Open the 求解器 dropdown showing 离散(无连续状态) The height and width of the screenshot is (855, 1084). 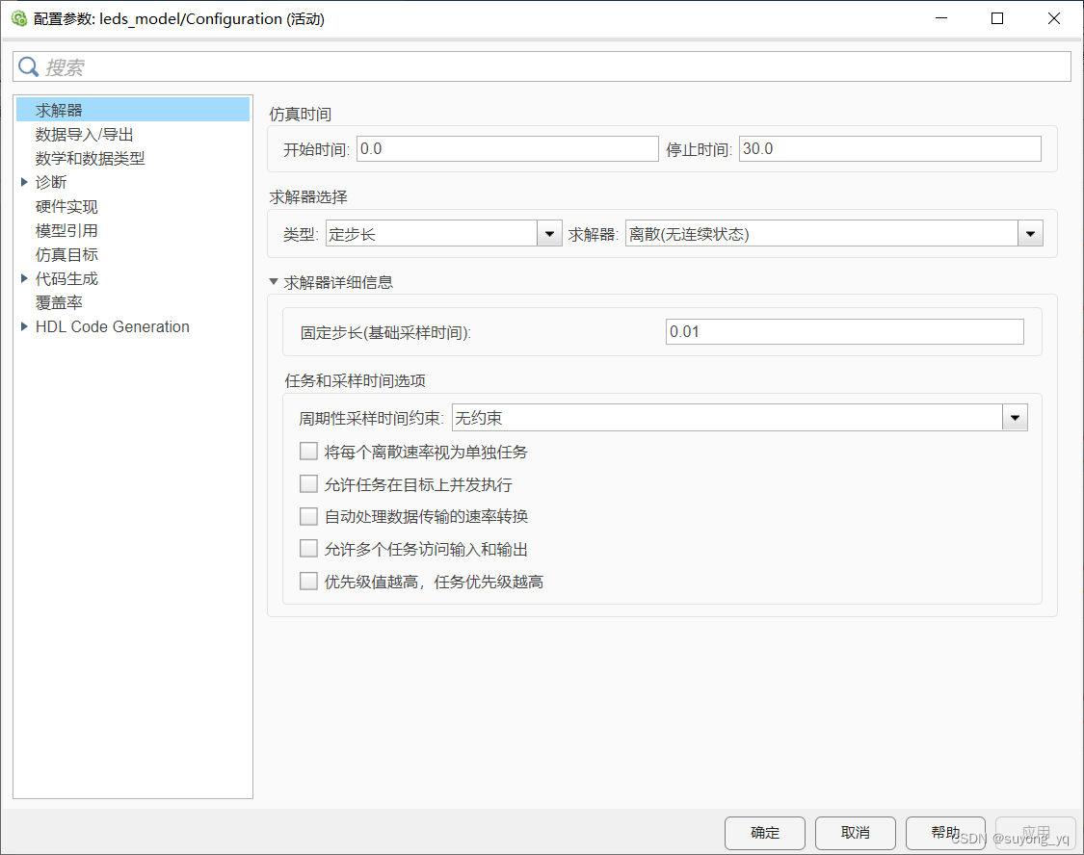coord(1030,234)
